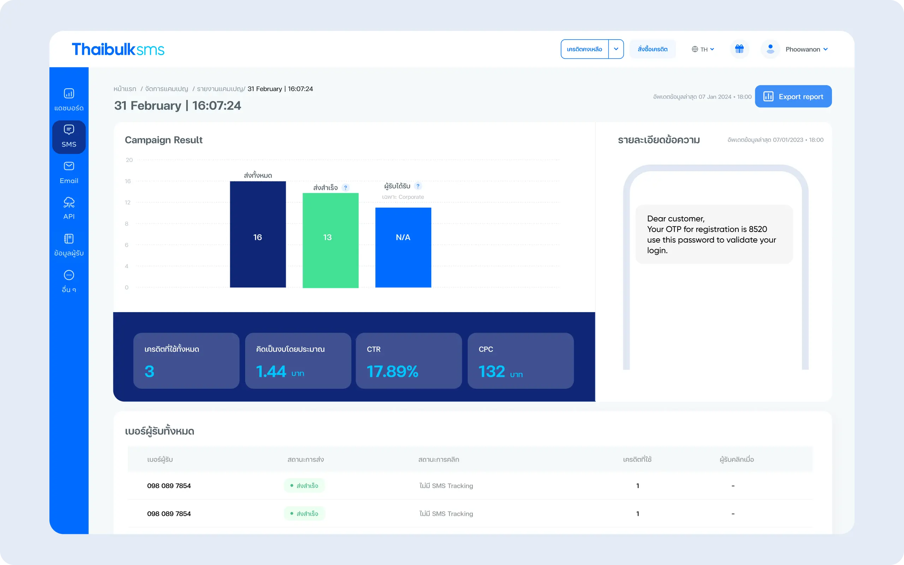
Task: Click the Export report button
Action: coord(793,96)
